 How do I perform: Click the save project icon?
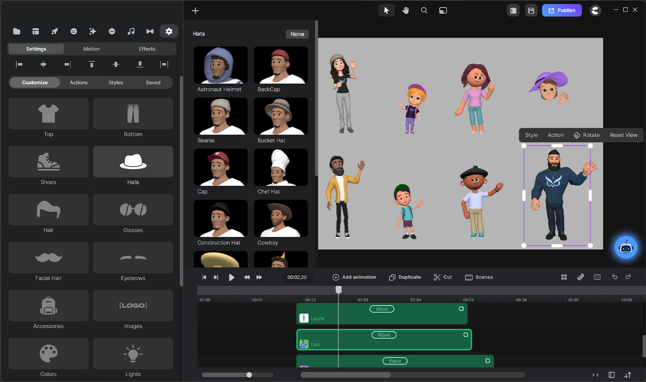click(x=531, y=11)
